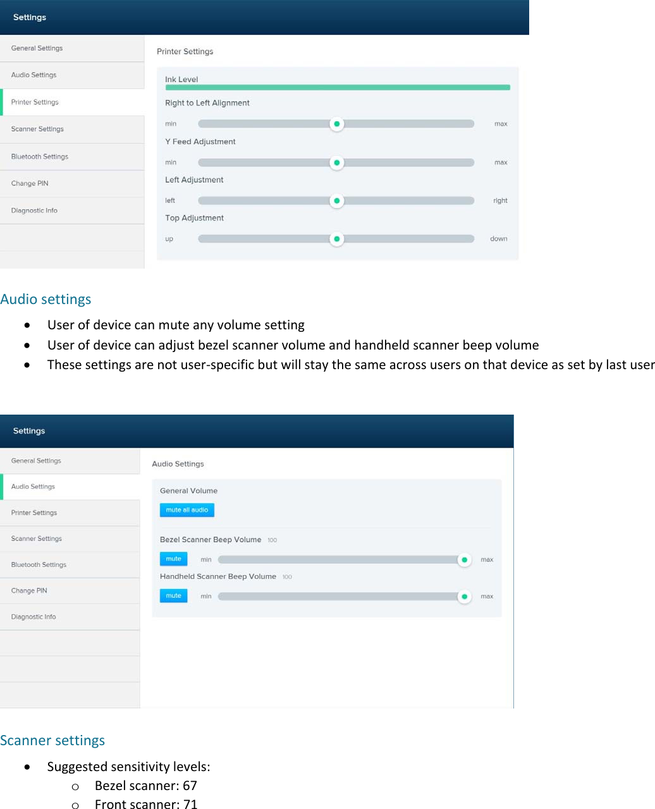Open Scanner Settings in the lower Settings window
Viewport: 655px width, 809px height.
pyautogui.click(x=70, y=538)
